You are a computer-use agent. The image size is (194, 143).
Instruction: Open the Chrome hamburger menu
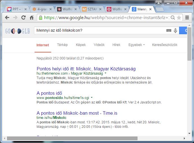click(x=187, y=18)
